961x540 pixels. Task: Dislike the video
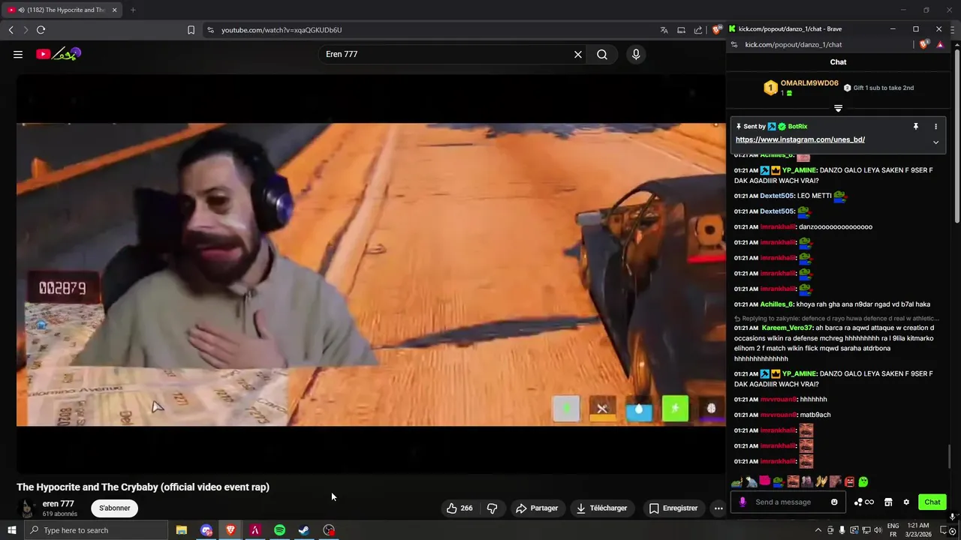pyautogui.click(x=493, y=508)
